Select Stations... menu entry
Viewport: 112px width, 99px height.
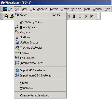point(40,37)
